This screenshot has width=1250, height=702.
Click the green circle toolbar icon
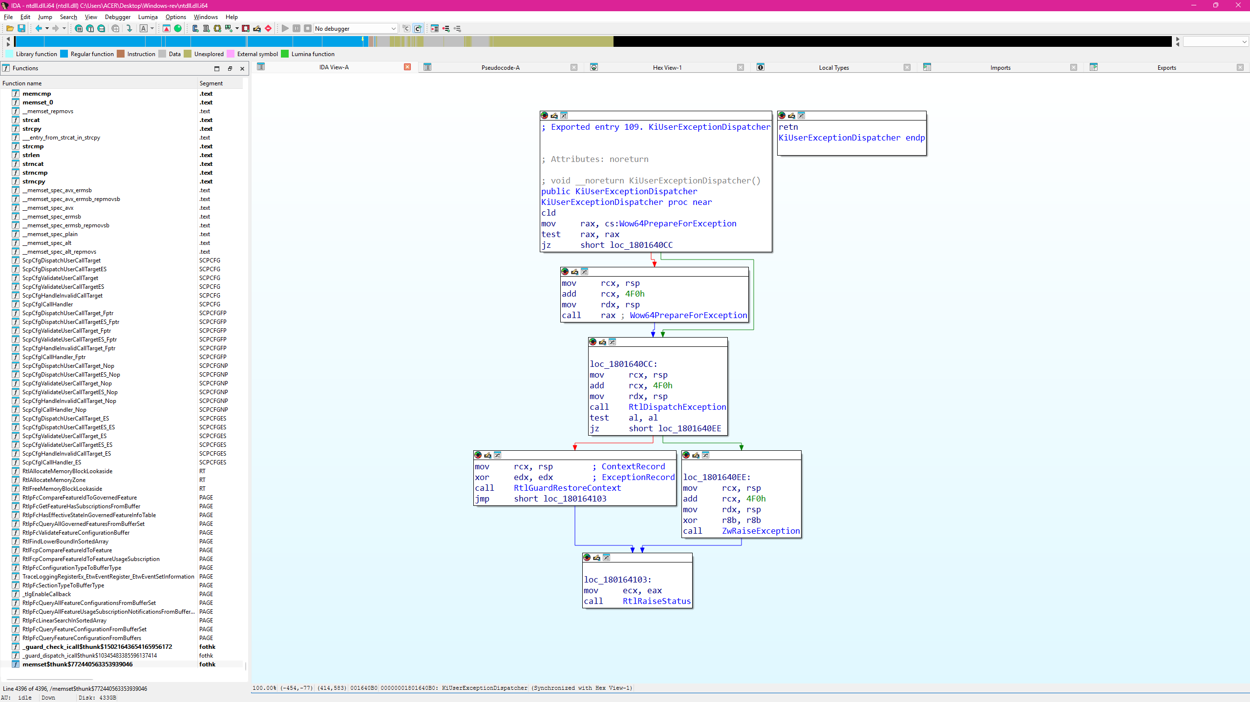(178, 28)
